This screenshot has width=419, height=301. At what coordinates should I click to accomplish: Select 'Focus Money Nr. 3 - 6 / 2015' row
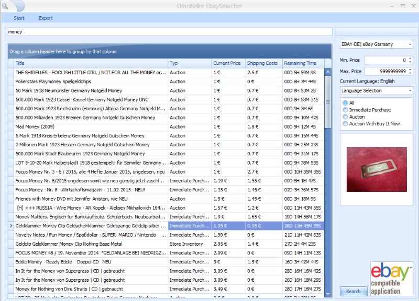click(166, 172)
